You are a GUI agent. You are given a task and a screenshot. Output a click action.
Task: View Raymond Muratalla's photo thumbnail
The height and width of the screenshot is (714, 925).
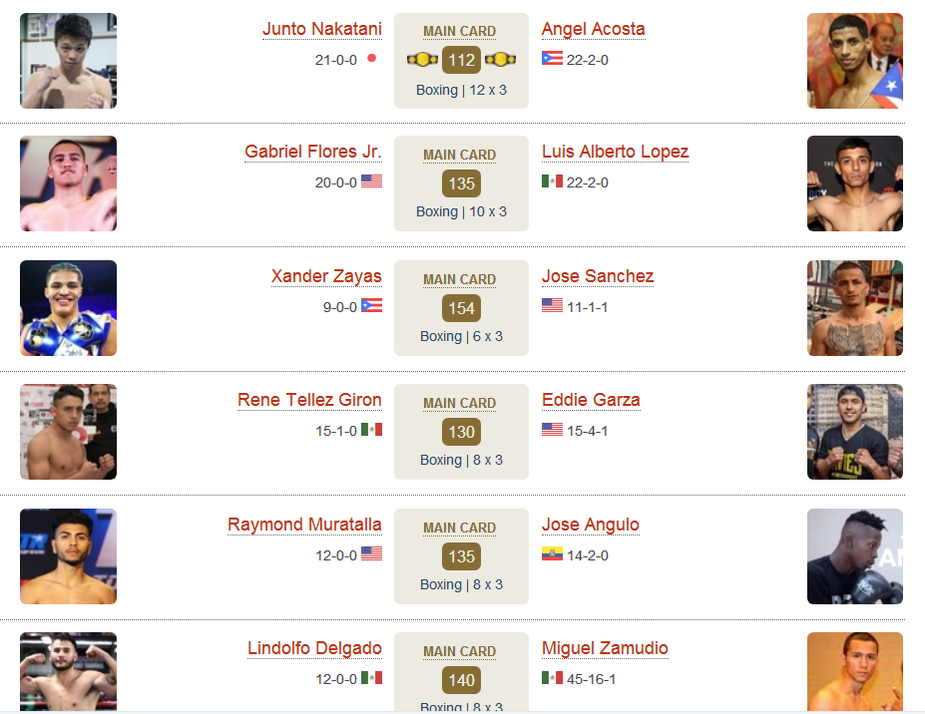(x=69, y=556)
